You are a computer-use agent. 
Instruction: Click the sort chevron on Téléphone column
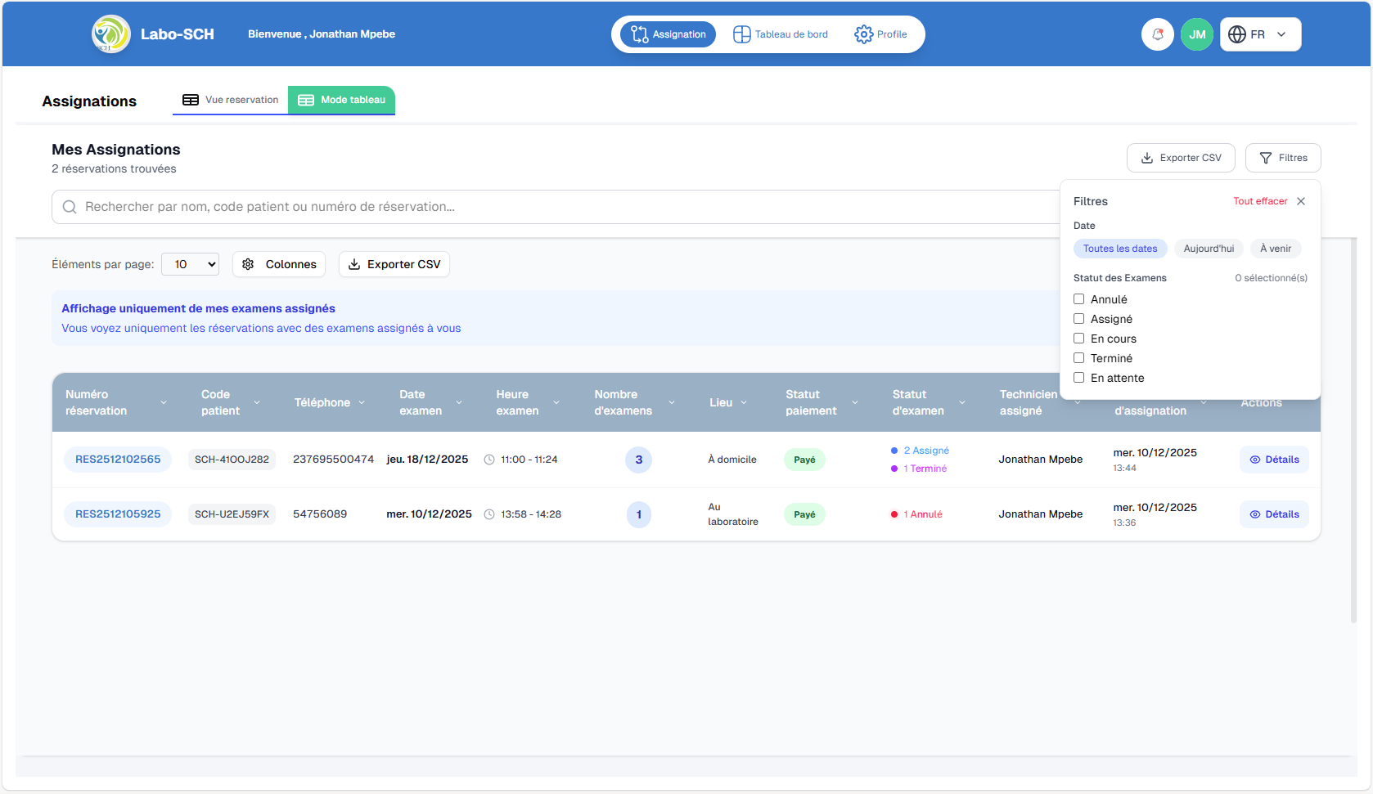pos(361,402)
